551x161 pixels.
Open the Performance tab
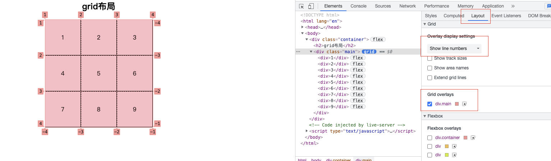[437, 6]
